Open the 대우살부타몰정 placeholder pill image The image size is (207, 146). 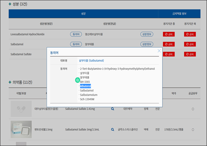pyautogui.click(x=21, y=109)
